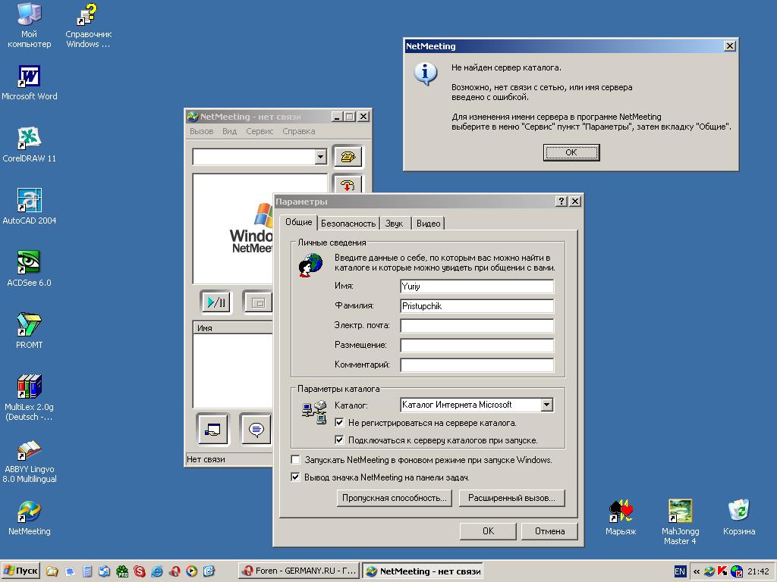This screenshot has width=777, height=582.
Task: Click the picture-in-picture button in NetMeeting
Action: pos(258,302)
